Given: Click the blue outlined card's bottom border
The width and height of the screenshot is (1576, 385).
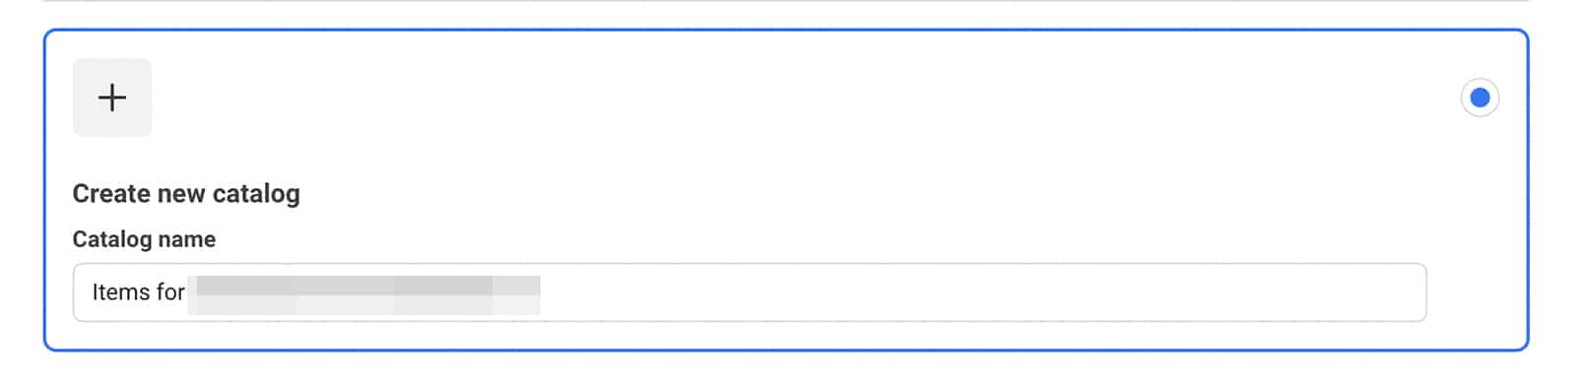Looking at the screenshot, I should pyautogui.click(x=786, y=350).
